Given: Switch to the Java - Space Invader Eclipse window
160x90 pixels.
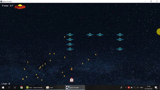Looking at the screenshot, I should (x=35, y=87).
